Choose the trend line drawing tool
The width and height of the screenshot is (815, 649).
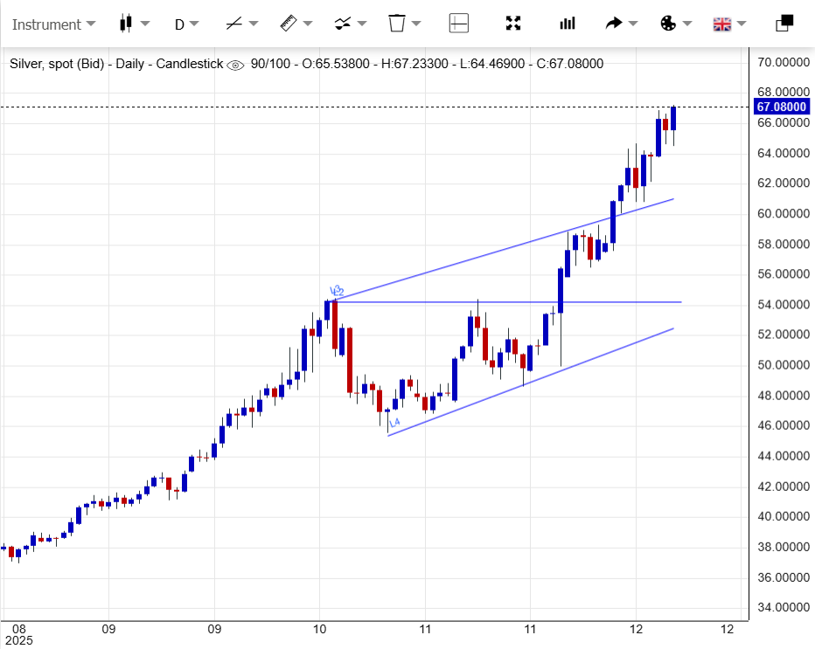[x=233, y=24]
